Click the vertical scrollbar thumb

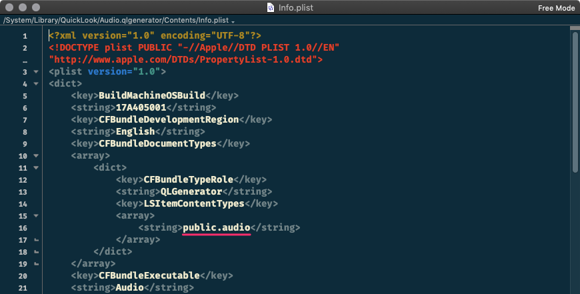[x=574, y=100]
